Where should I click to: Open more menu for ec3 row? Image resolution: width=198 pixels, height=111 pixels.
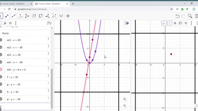coord(48,53)
